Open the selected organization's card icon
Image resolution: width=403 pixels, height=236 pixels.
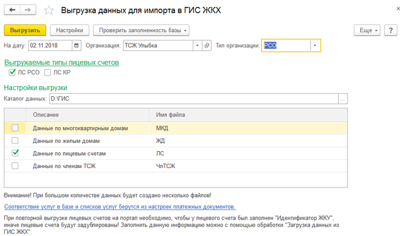click(207, 46)
